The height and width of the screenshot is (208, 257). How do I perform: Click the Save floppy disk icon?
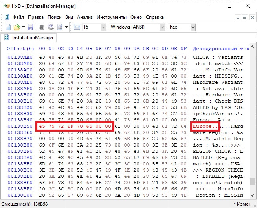click(x=30, y=27)
